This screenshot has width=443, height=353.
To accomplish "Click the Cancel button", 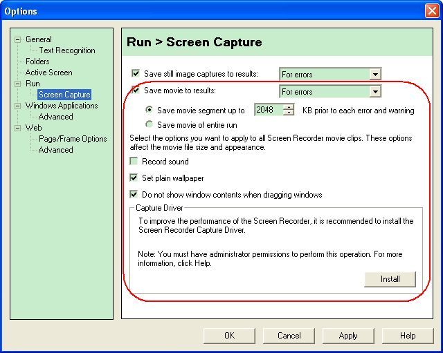I will click(289, 336).
